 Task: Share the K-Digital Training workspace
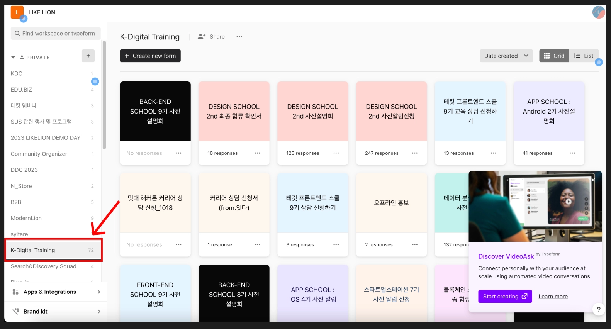(x=211, y=37)
